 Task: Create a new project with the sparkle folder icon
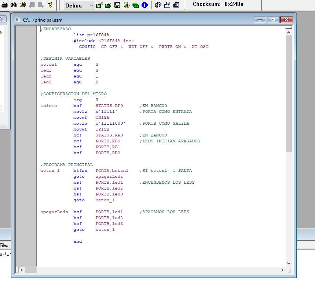(x=99, y=5)
